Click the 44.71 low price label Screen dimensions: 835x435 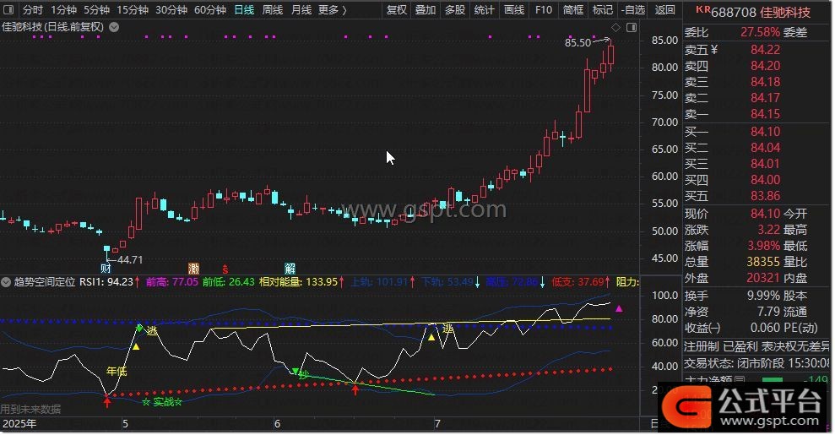point(130,260)
